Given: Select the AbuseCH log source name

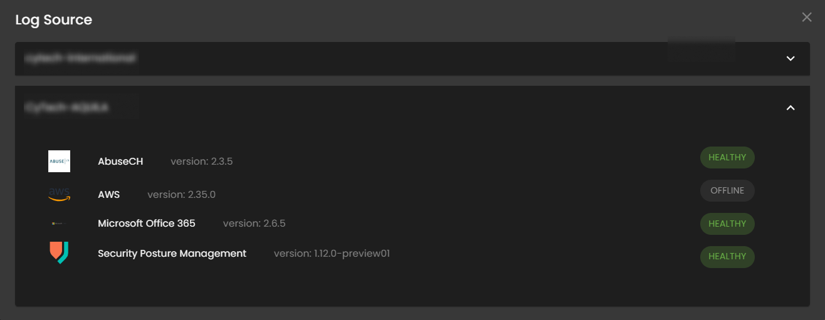Looking at the screenshot, I should click(120, 162).
